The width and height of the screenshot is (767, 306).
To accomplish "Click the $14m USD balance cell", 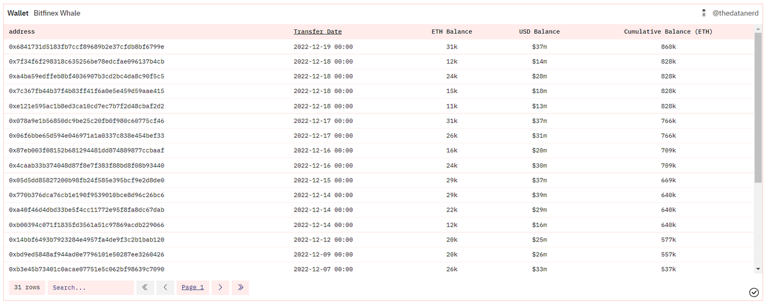I will 539,61.
